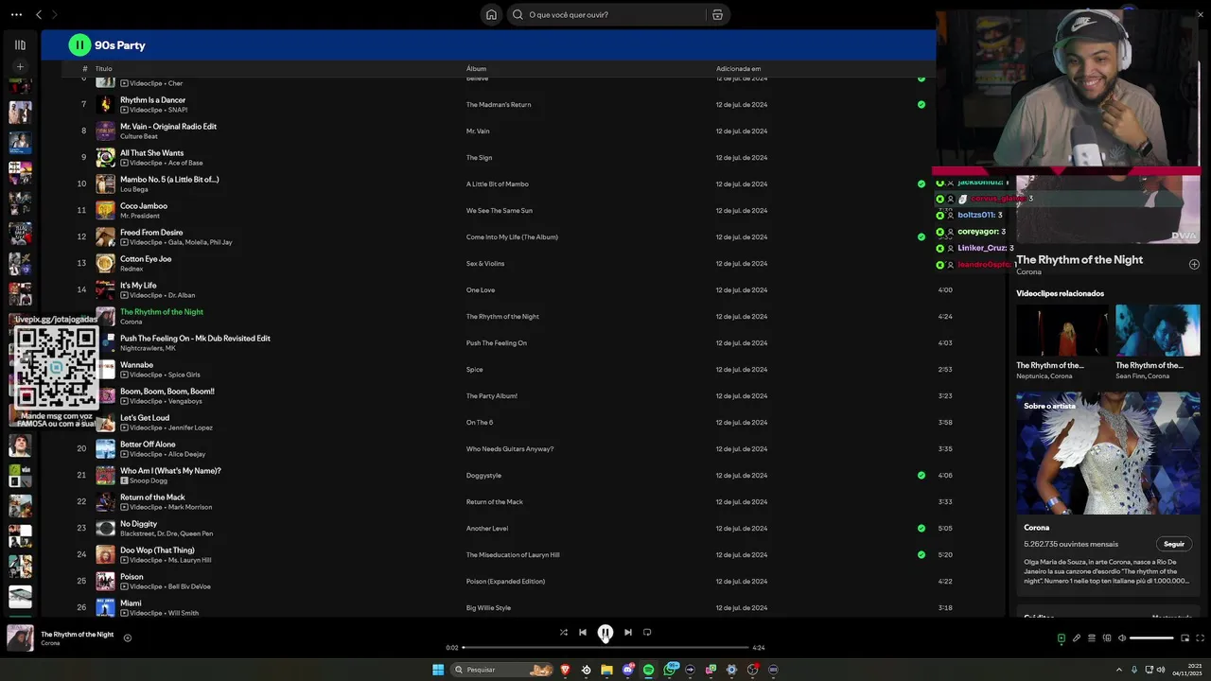Click Seguir to follow Corona
1211x681 pixels.
(1174, 544)
